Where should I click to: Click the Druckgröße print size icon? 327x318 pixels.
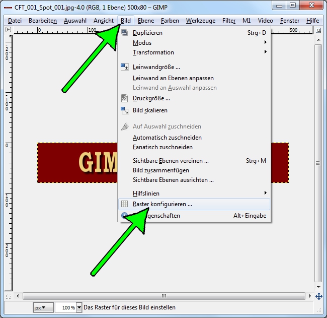124,98
